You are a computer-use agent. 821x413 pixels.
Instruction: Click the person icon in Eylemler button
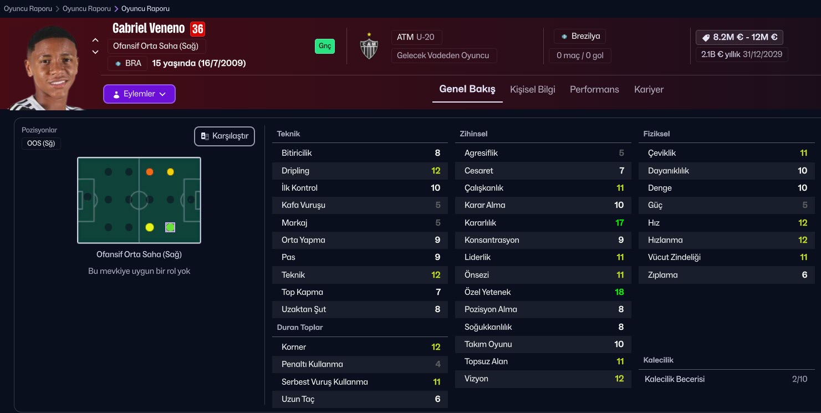116,94
